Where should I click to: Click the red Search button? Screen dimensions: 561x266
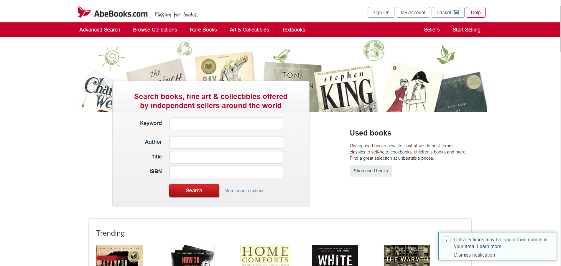pyautogui.click(x=194, y=191)
